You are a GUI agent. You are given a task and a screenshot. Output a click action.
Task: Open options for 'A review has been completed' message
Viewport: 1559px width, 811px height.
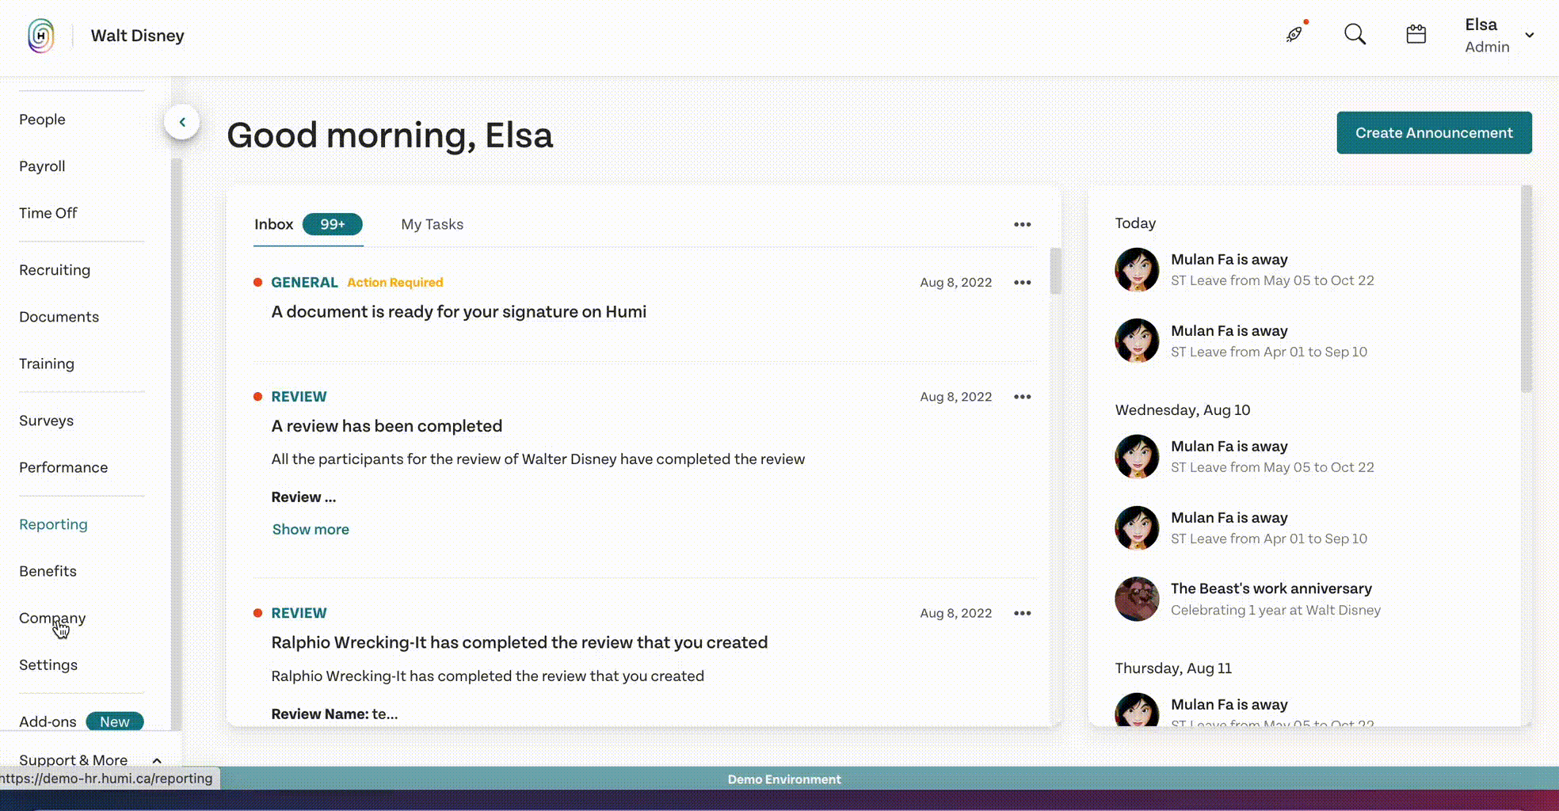[1023, 397]
